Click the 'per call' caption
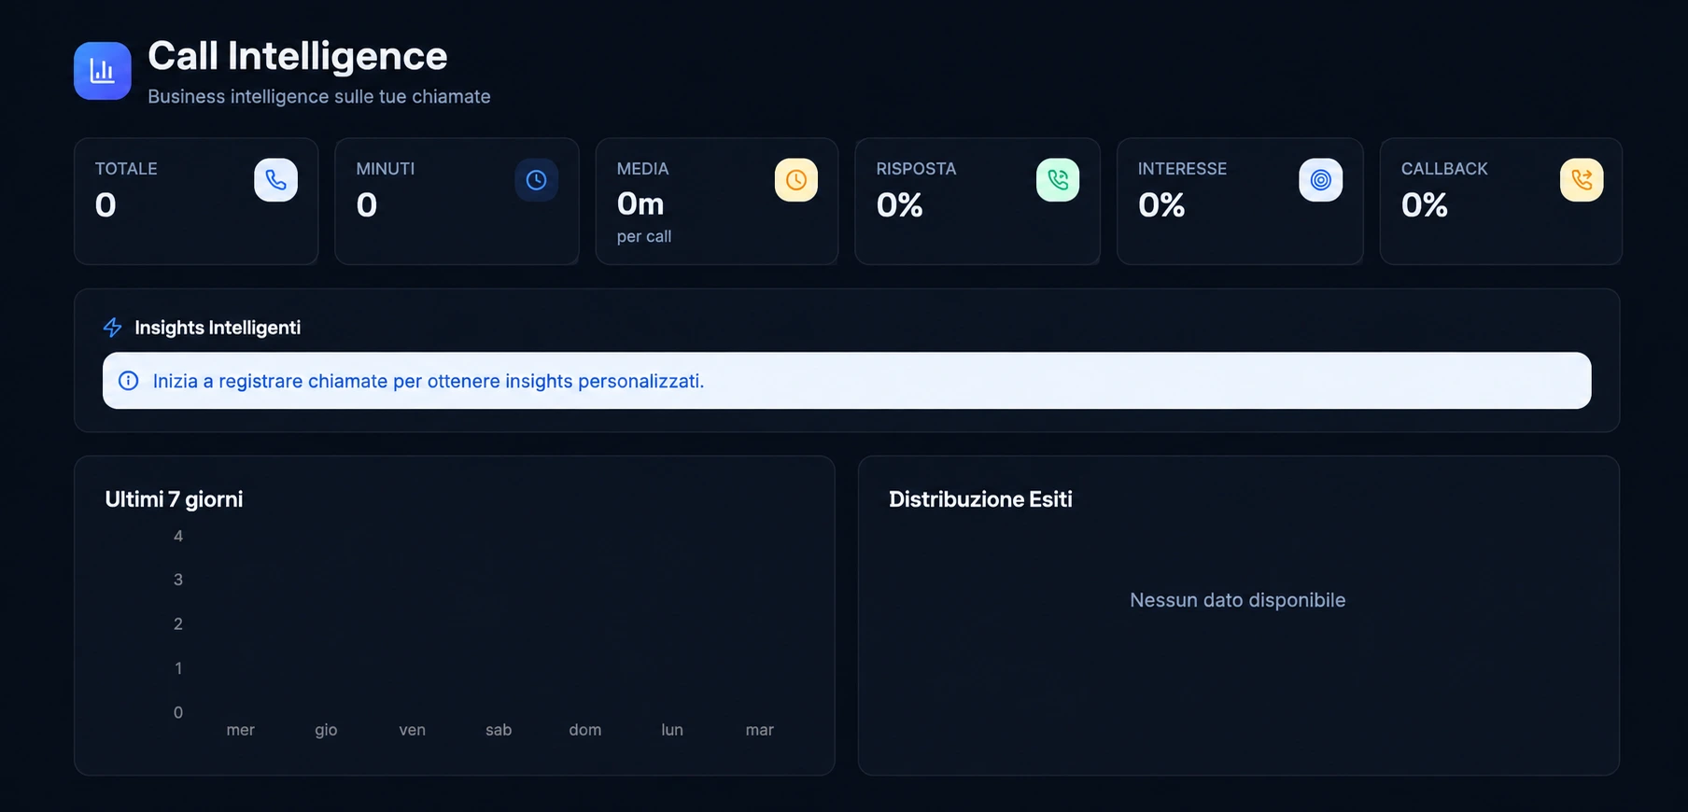Image resolution: width=1688 pixels, height=812 pixels. pos(644,237)
